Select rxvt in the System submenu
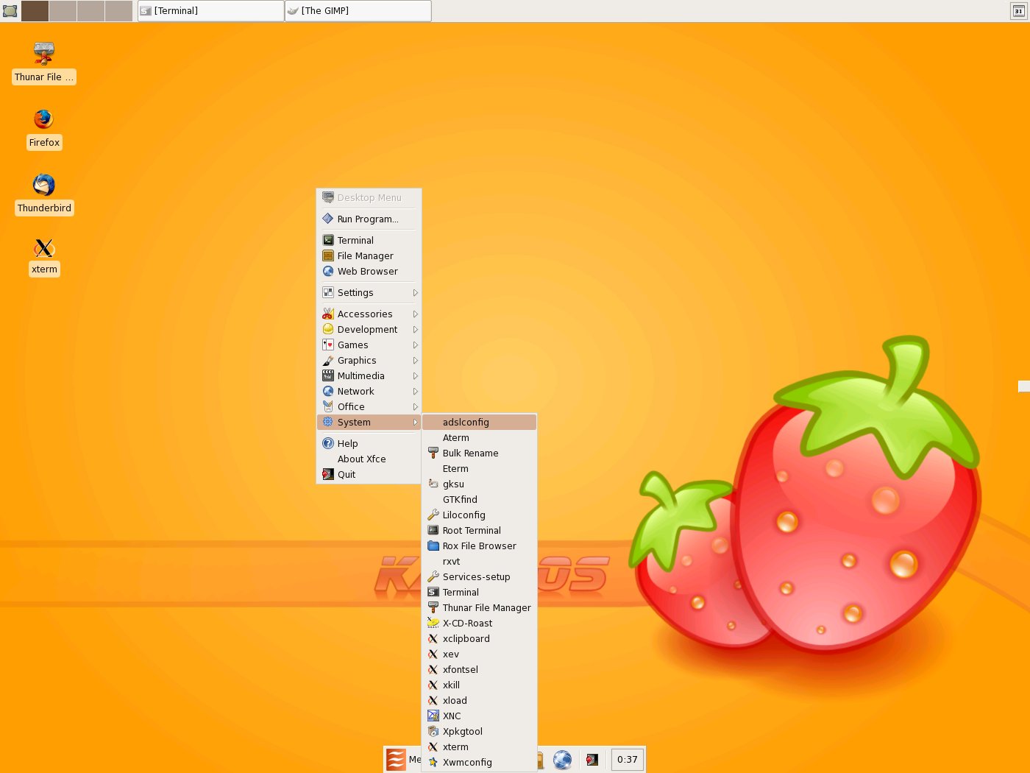The image size is (1030, 773). coord(480,562)
